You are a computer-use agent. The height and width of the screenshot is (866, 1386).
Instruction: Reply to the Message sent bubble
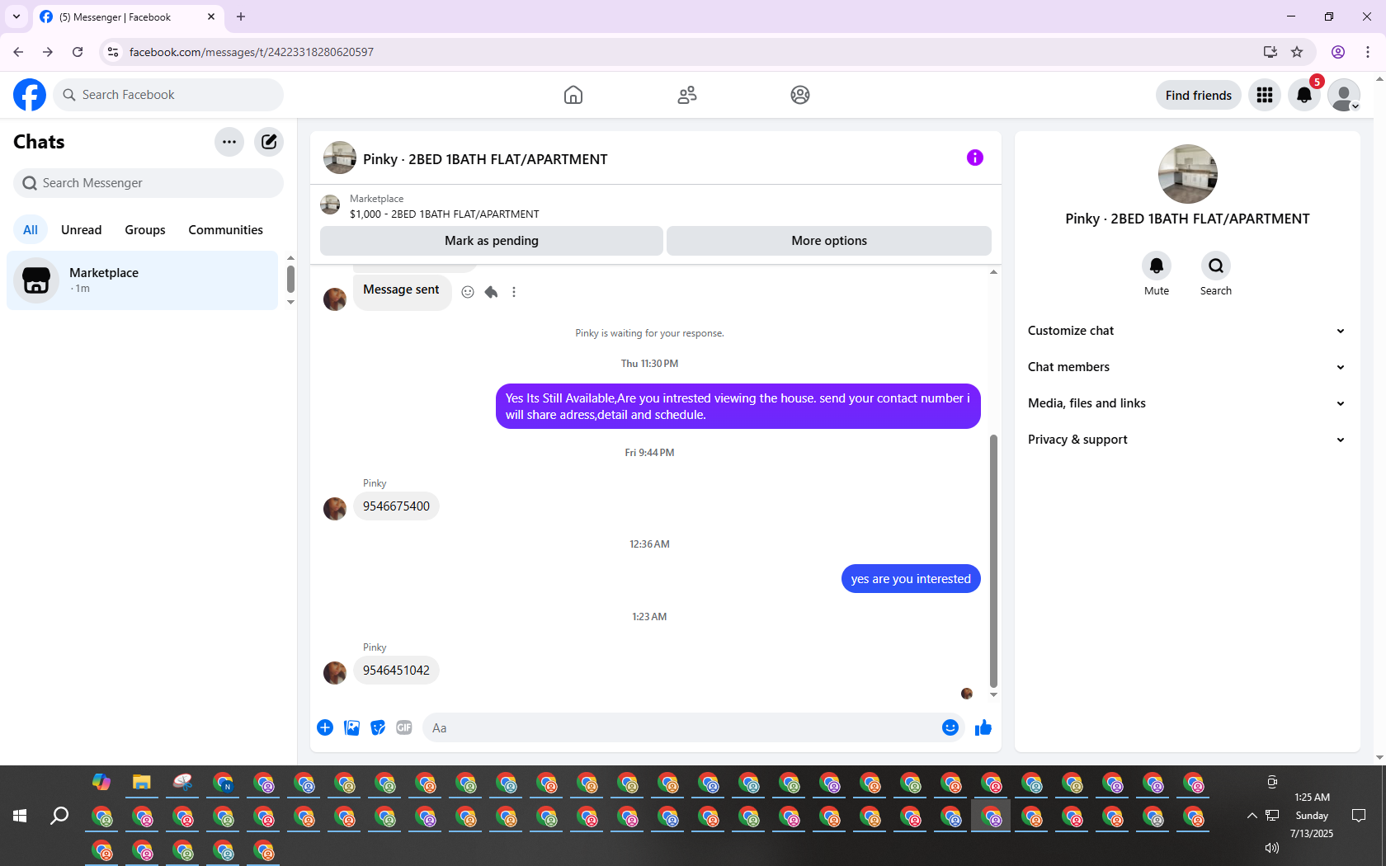(x=491, y=292)
